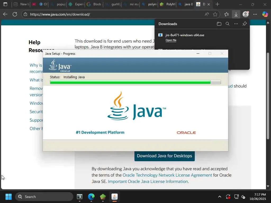Image resolution: width=271 pixels, height=203 pixels.
Task: Click the Java installation progress bar
Action: (135, 82)
